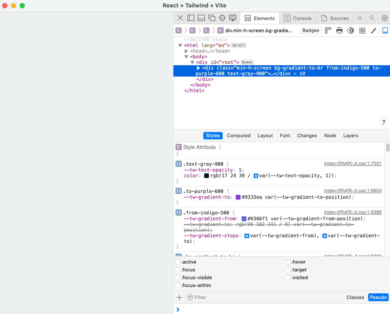This screenshot has height=314, width=390.
Task: Click the variable icon before var(--tw-text-opacity, 1)
Action: coord(256,176)
